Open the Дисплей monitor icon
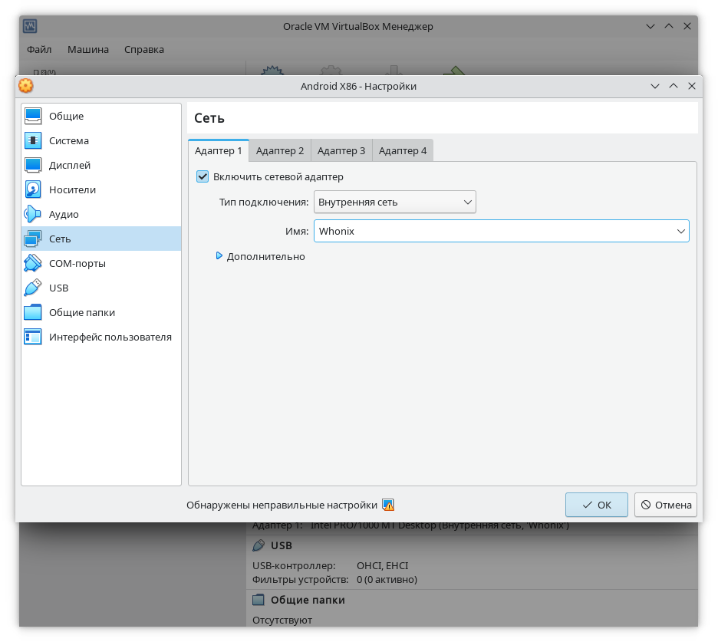The width and height of the screenshot is (718, 642). 33,166
